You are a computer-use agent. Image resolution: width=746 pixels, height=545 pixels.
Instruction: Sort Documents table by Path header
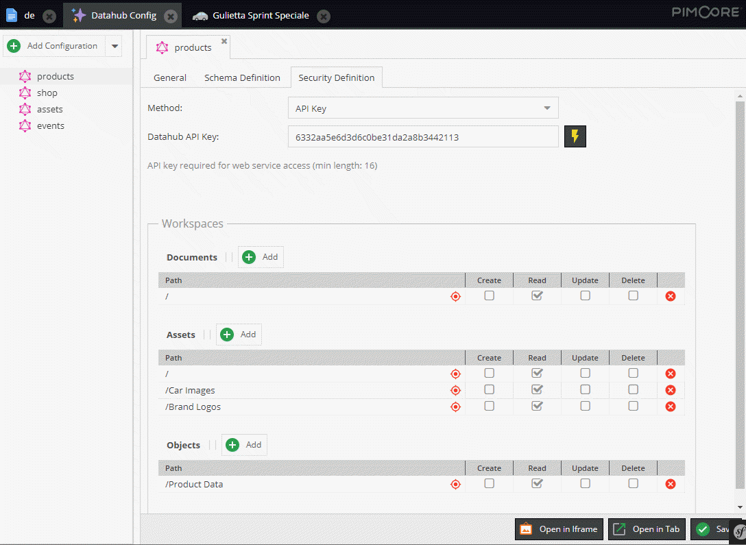point(311,280)
